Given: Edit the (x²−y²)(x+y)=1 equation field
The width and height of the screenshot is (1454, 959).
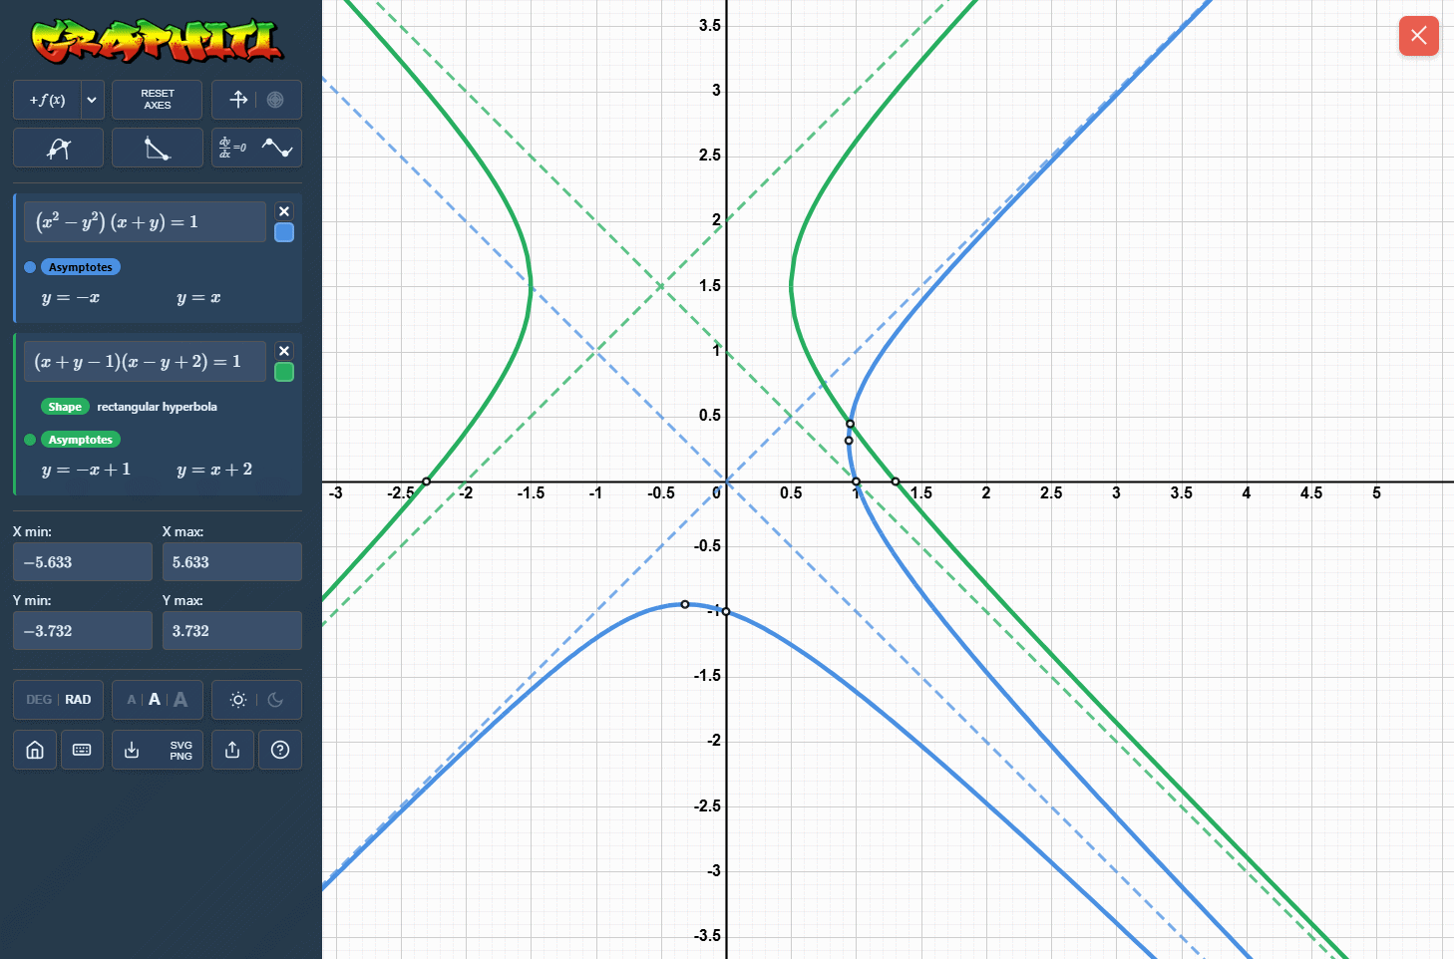Looking at the screenshot, I should click(145, 221).
